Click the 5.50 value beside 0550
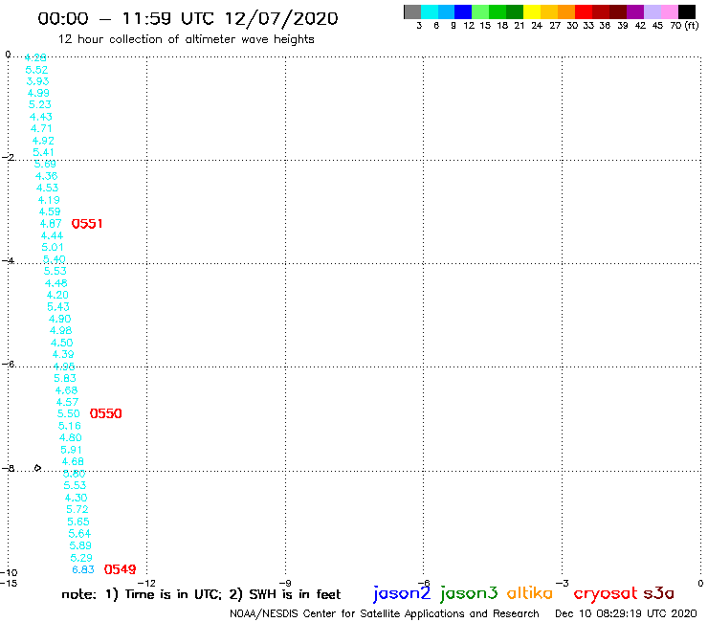The height and width of the screenshot is (622, 708). (x=68, y=413)
